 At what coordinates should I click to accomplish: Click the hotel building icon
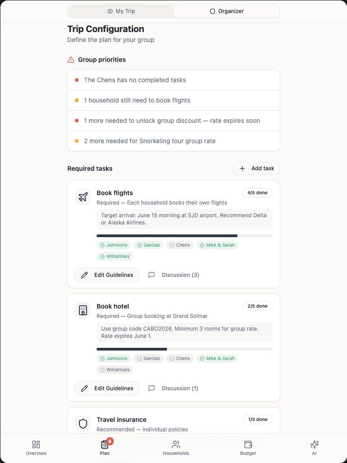(x=83, y=310)
